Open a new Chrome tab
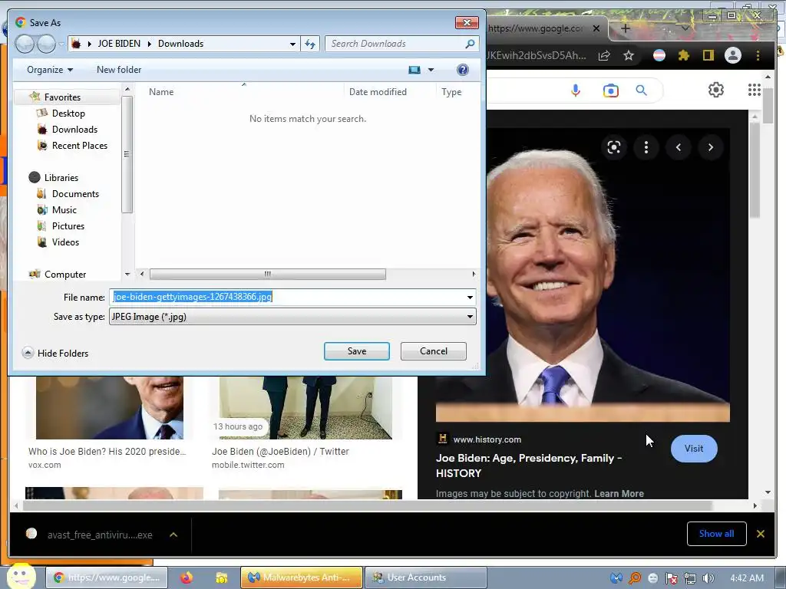This screenshot has height=589, width=786. (625, 28)
